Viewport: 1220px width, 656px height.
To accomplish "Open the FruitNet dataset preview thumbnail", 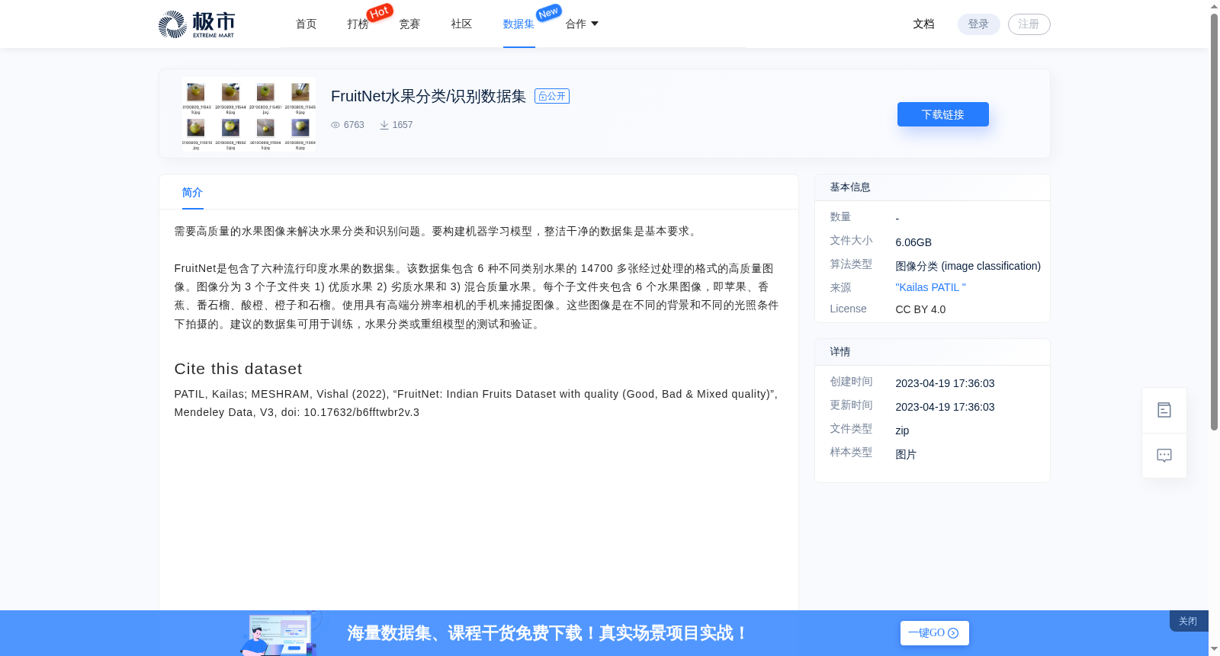I will [x=249, y=114].
